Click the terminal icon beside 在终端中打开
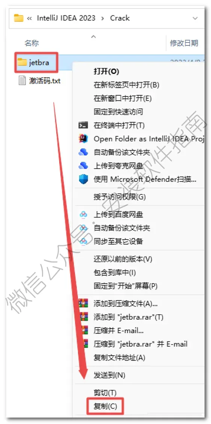The width and height of the screenshot is (211, 424). pos(83,125)
